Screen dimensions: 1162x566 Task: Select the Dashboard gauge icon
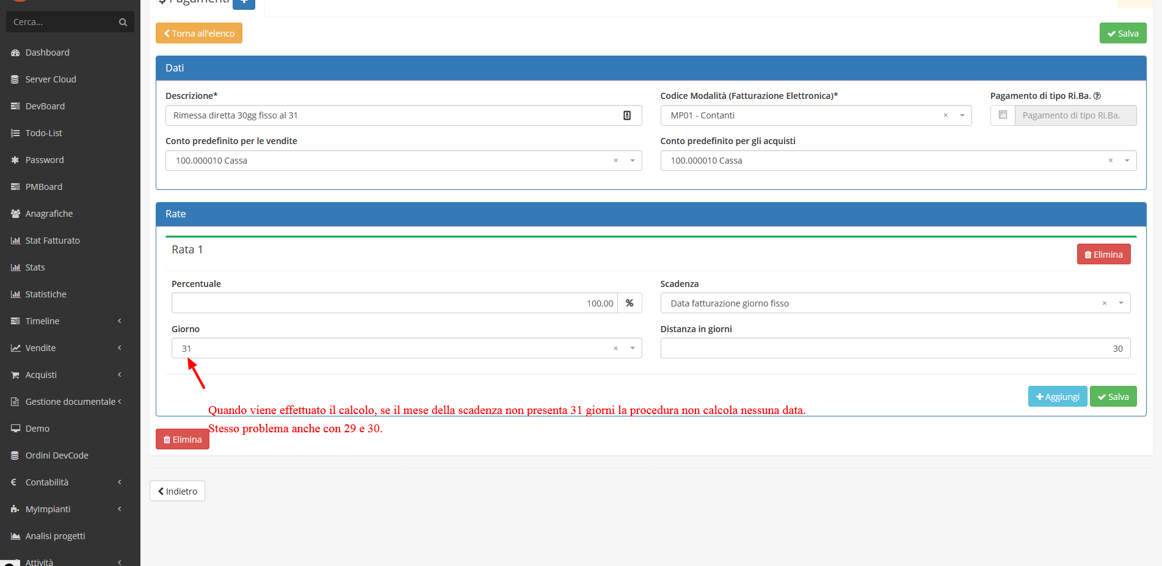coord(15,53)
